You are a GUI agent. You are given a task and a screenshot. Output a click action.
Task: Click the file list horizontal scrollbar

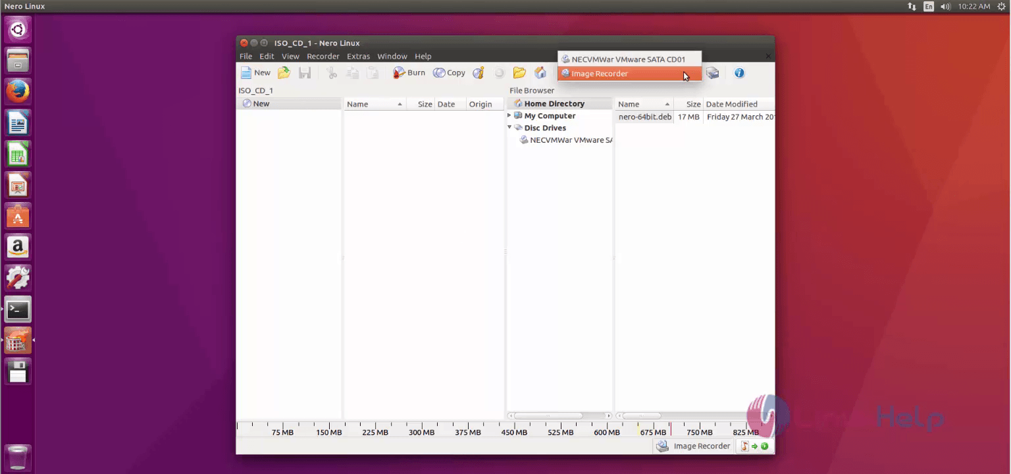point(642,416)
